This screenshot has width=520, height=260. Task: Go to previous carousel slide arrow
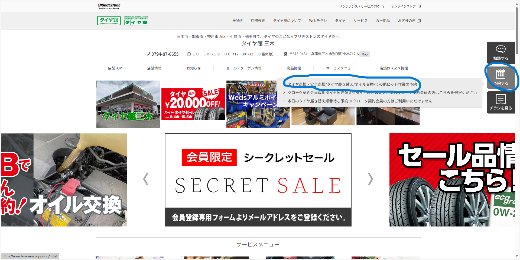146,179
